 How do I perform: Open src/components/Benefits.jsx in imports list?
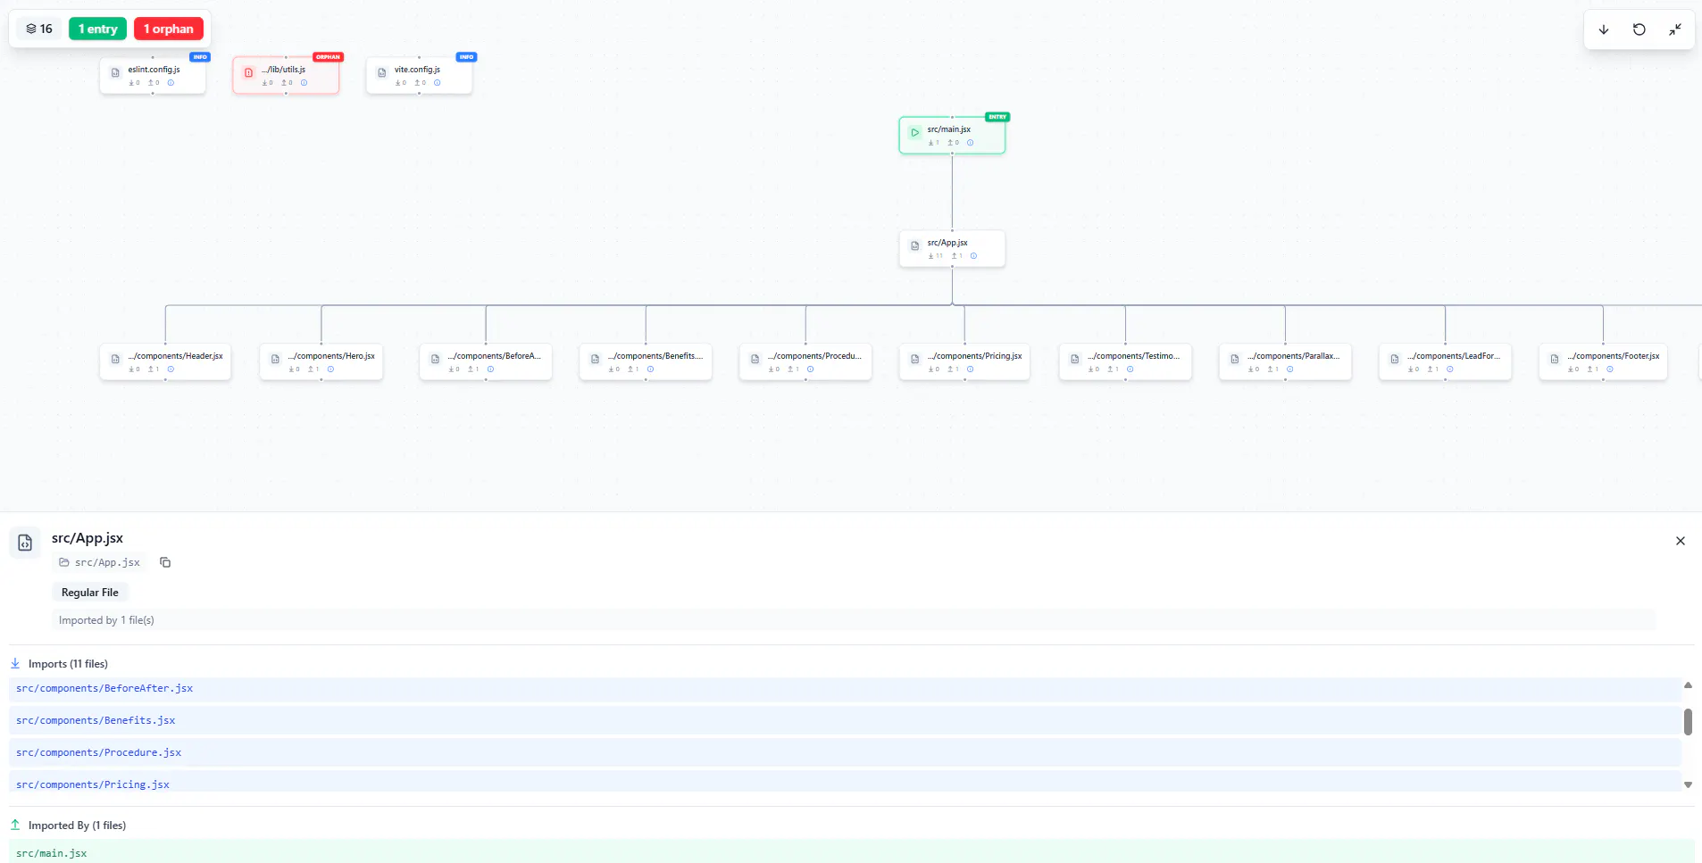click(x=845, y=721)
